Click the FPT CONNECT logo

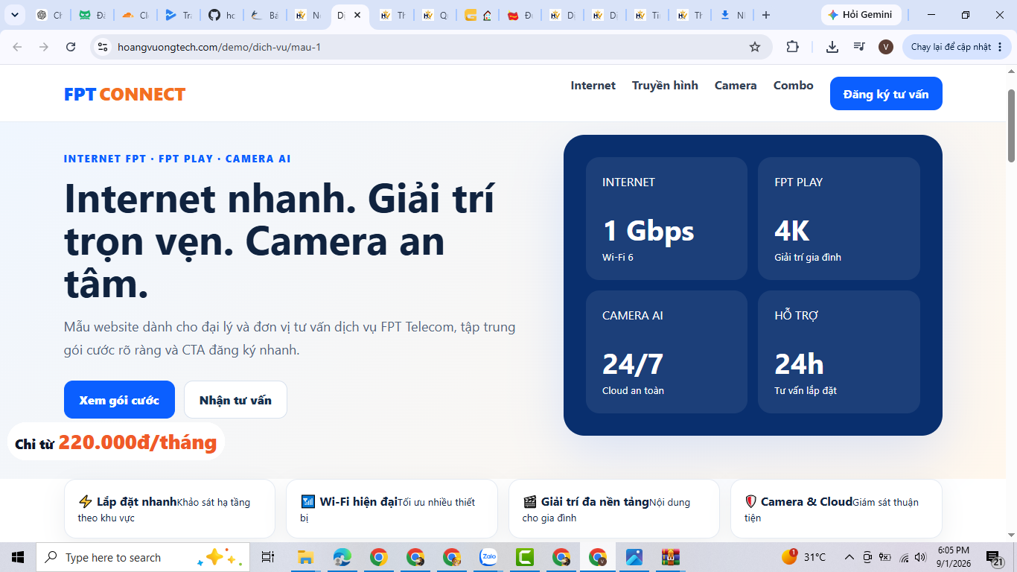tap(124, 95)
